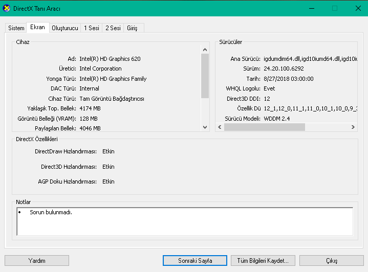The image size is (368, 272).
Task: Click 'Etkin' beside AGP Doku Hızlandırması
Action: pyautogui.click(x=108, y=182)
